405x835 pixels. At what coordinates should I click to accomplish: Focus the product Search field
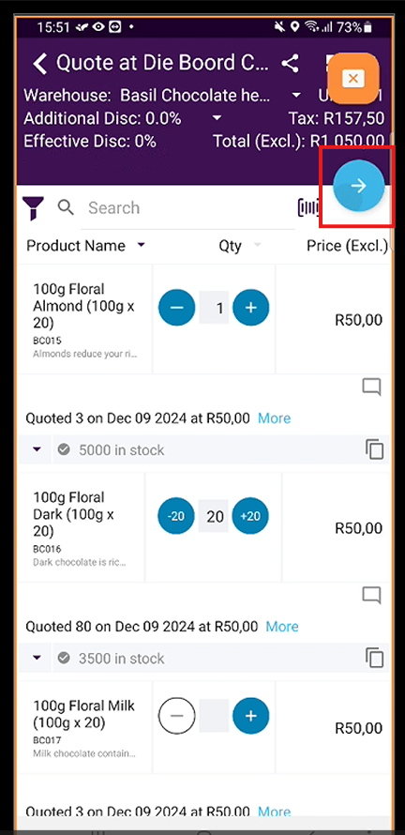(x=187, y=207)
